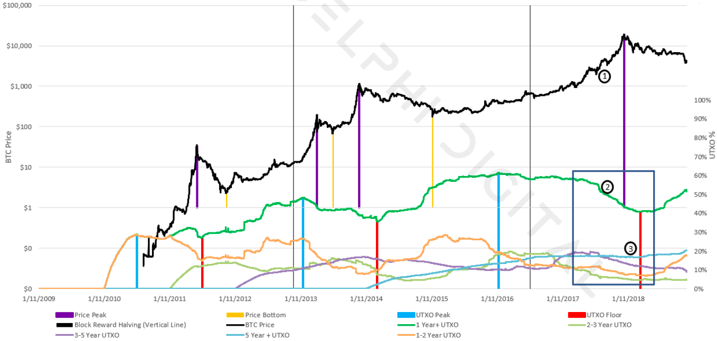This screenshot has width=717, height=341.
Task: Select the 2-3 Year UTXO legend entry
Action: [608, 325]
